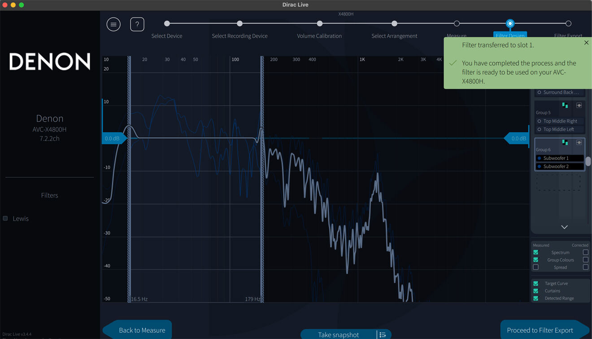
Task: Go to the Select Device step
Action: tap(167, 23)
